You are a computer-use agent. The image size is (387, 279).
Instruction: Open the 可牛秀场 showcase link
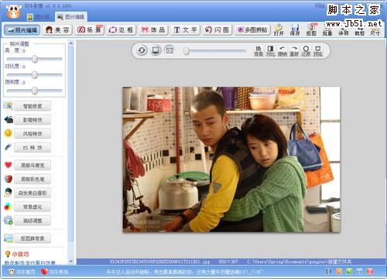[55, 272]
